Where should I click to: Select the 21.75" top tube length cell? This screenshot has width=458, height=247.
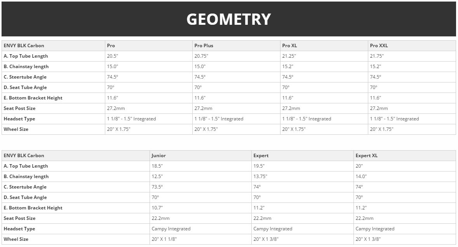click(377, 56)
